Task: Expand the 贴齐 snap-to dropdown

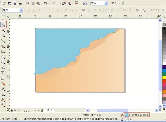Action: 119,3
